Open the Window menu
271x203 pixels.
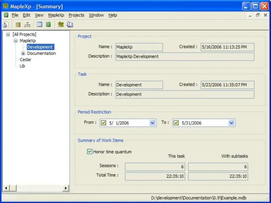click(96, 15)
